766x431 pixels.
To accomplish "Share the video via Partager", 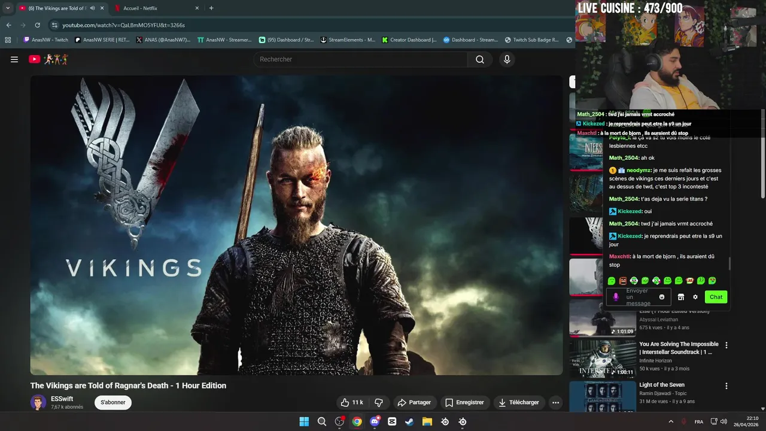I will tap(414, 402).
